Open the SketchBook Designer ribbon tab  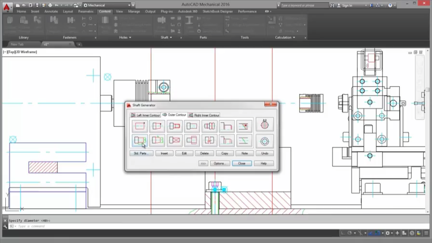[x=217, y=12]
